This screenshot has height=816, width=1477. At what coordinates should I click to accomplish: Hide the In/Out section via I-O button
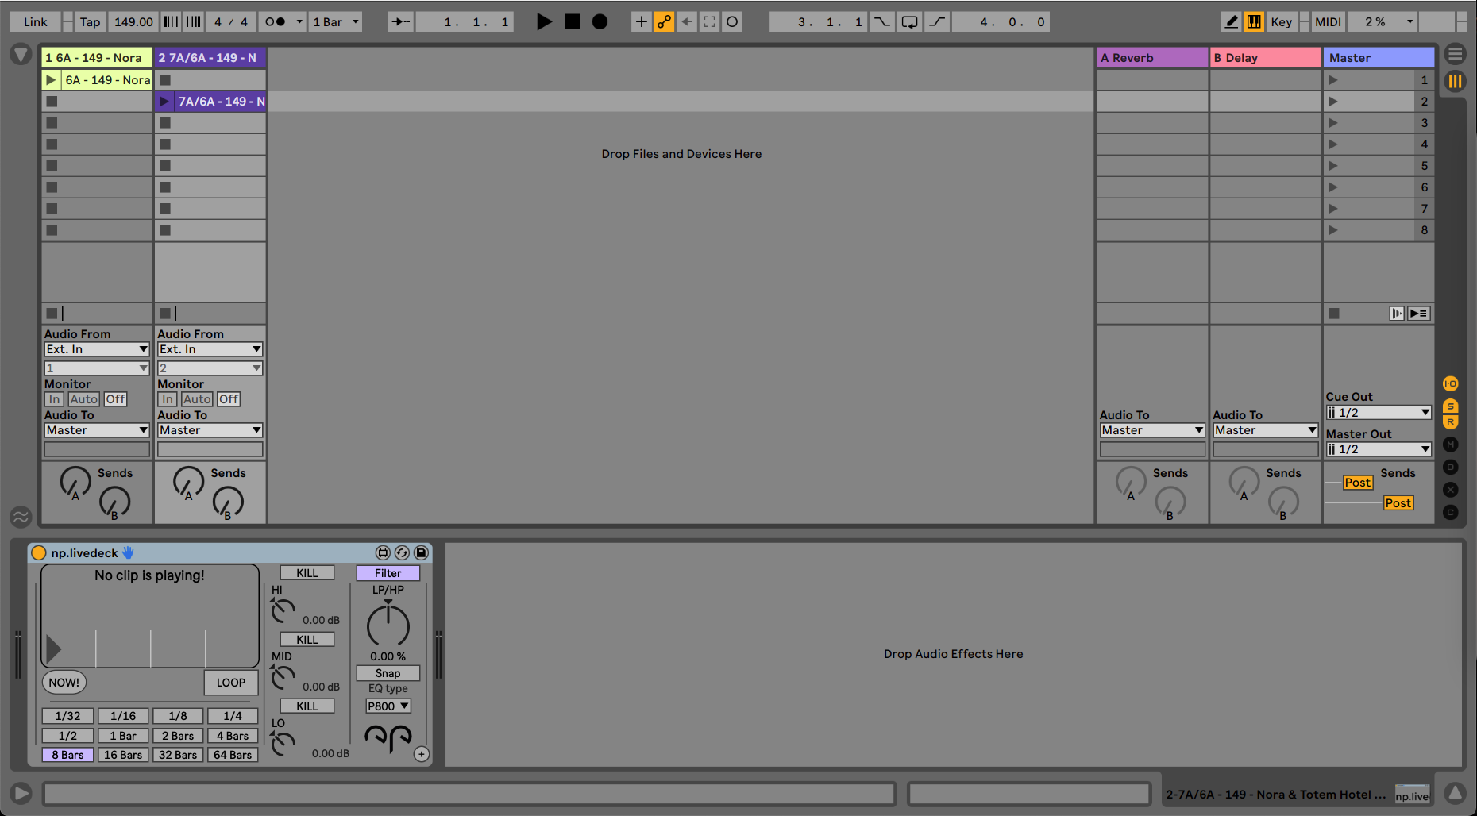click(x=1451, y=383)
